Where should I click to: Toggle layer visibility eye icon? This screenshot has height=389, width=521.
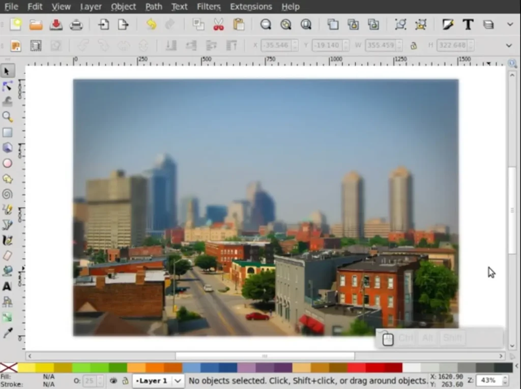[114, 380]
